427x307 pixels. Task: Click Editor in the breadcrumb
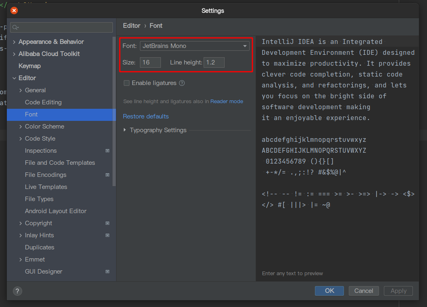131,26
